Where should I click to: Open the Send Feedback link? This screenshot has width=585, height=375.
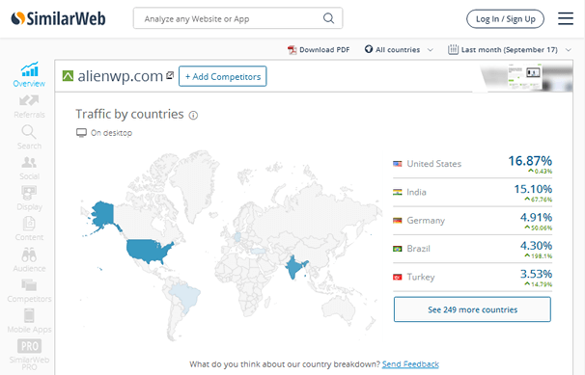point(410,364)
